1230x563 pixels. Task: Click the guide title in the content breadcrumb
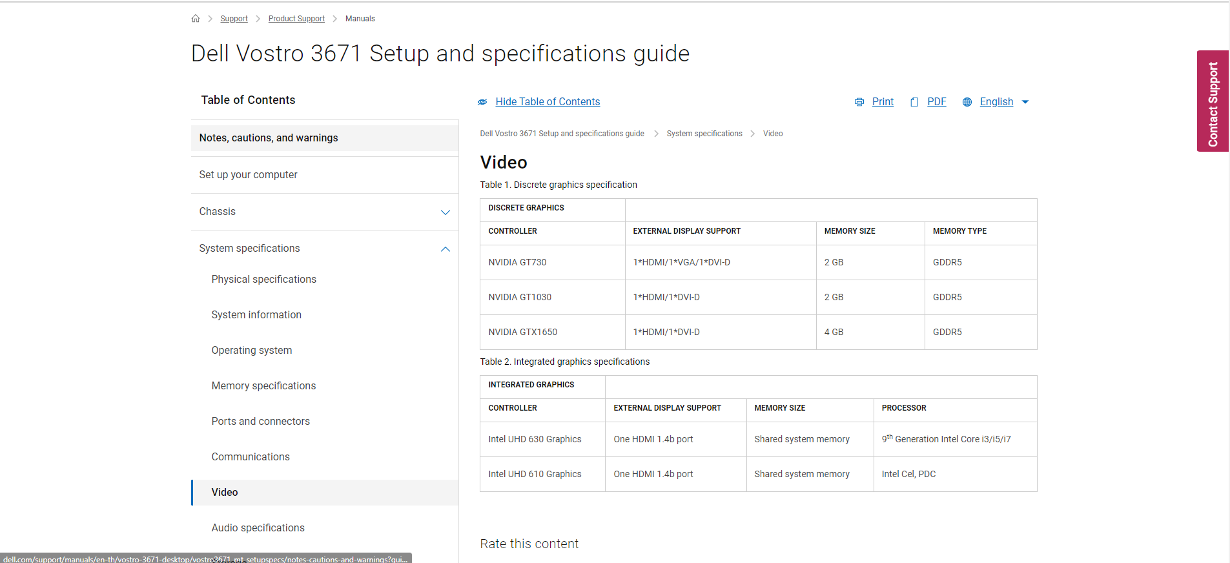(562, 134)
